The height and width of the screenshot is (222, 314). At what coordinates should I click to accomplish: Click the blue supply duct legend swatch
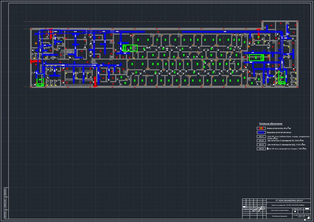coord(261,132)
